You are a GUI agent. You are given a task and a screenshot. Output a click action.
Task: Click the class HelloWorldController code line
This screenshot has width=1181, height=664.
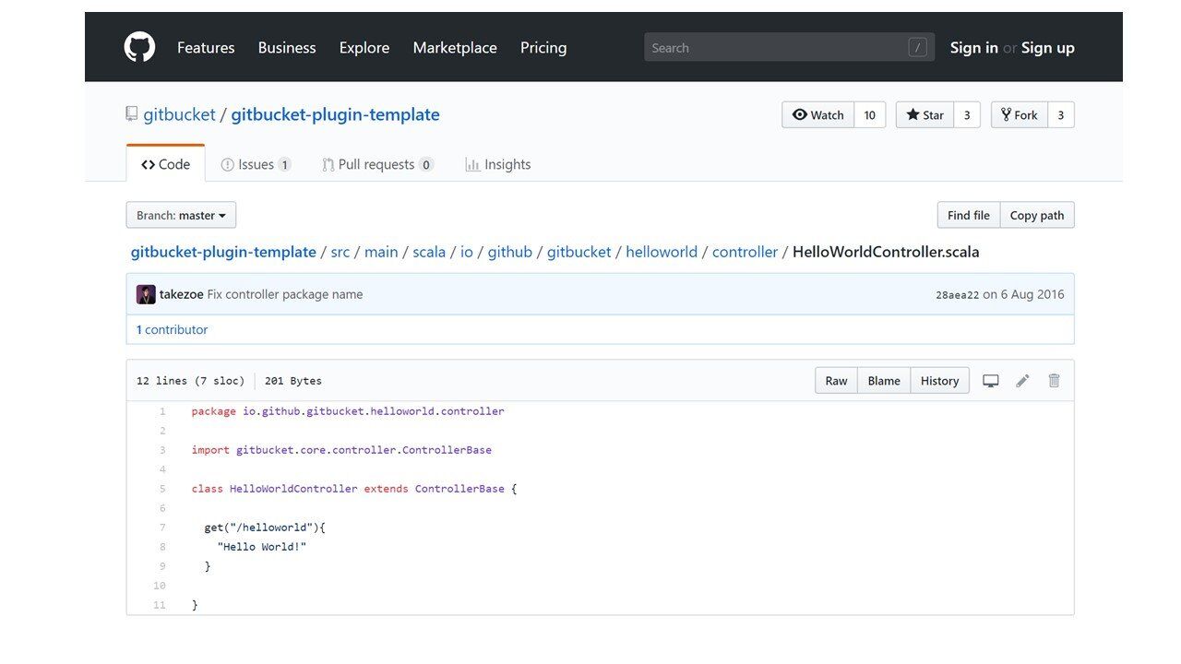(354, 489)
